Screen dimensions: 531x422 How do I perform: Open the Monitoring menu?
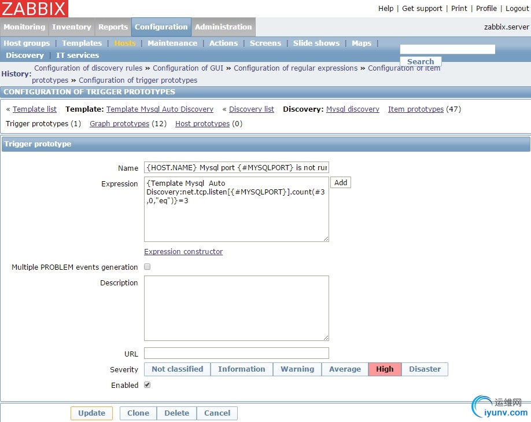point(24,27)
